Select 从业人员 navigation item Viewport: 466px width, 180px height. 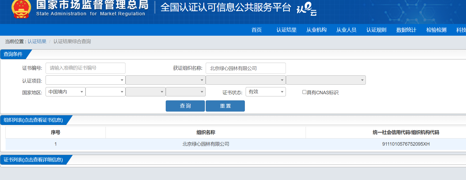click(x=346, y=30)
